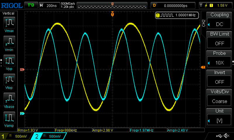Click the waveform memory overview bar
Viewport: 234px width, 140px height.
[112, 6]
